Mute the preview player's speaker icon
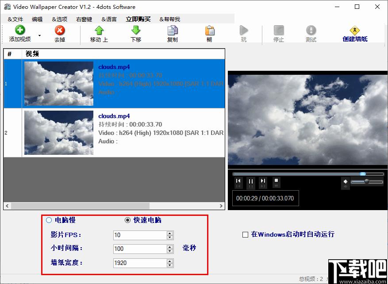Screen dimensions: 388x284 tap(346, 181)
